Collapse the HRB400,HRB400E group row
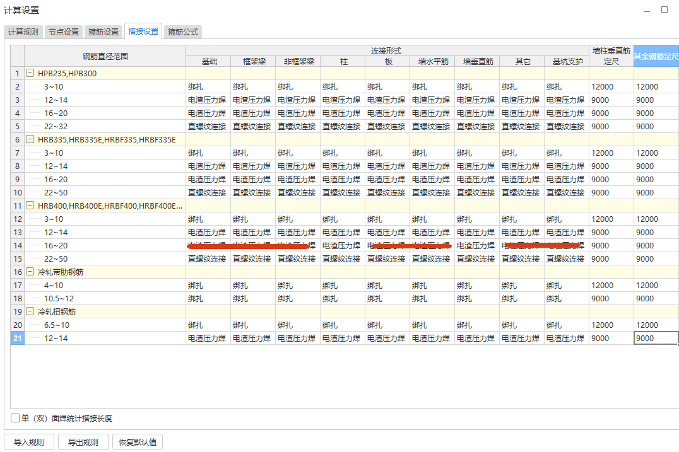This screenshot has height=452, width=679. [x=30, y=206]
